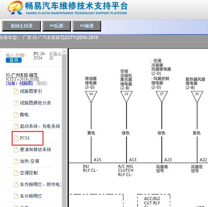Click the keyword input field 输入关键
The image size is (208, 207).
point(15,55)
